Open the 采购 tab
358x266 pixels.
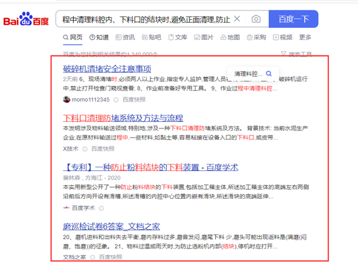(x=257, y=37)
